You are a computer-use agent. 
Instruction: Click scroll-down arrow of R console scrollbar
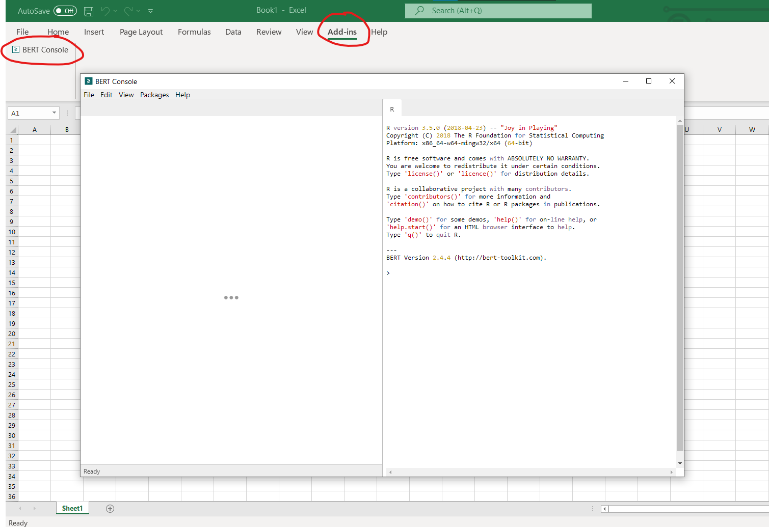pos(680,463)
